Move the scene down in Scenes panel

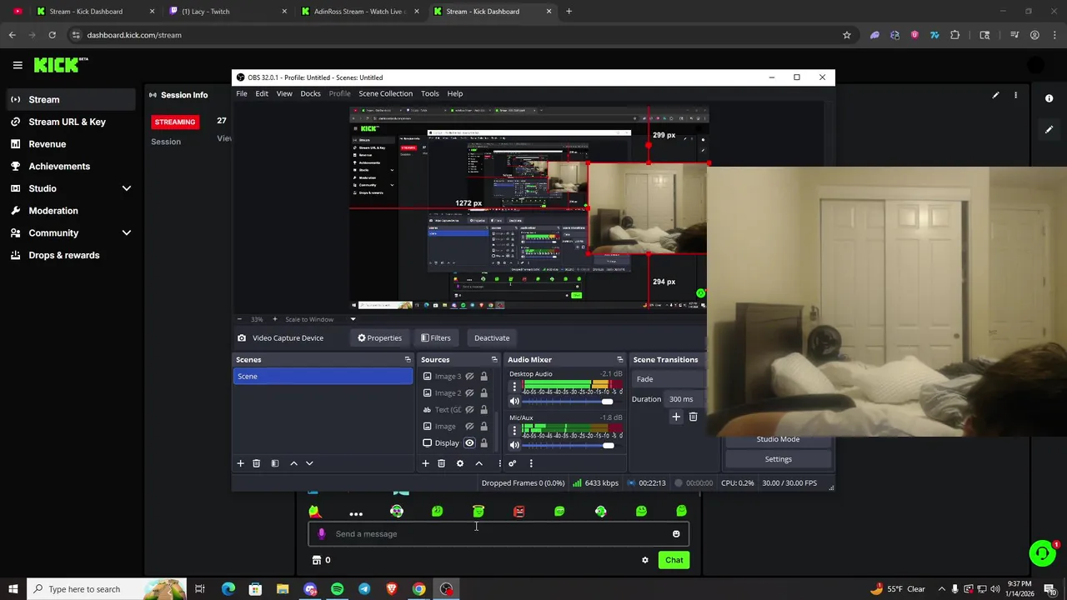[x=309, y=463]
